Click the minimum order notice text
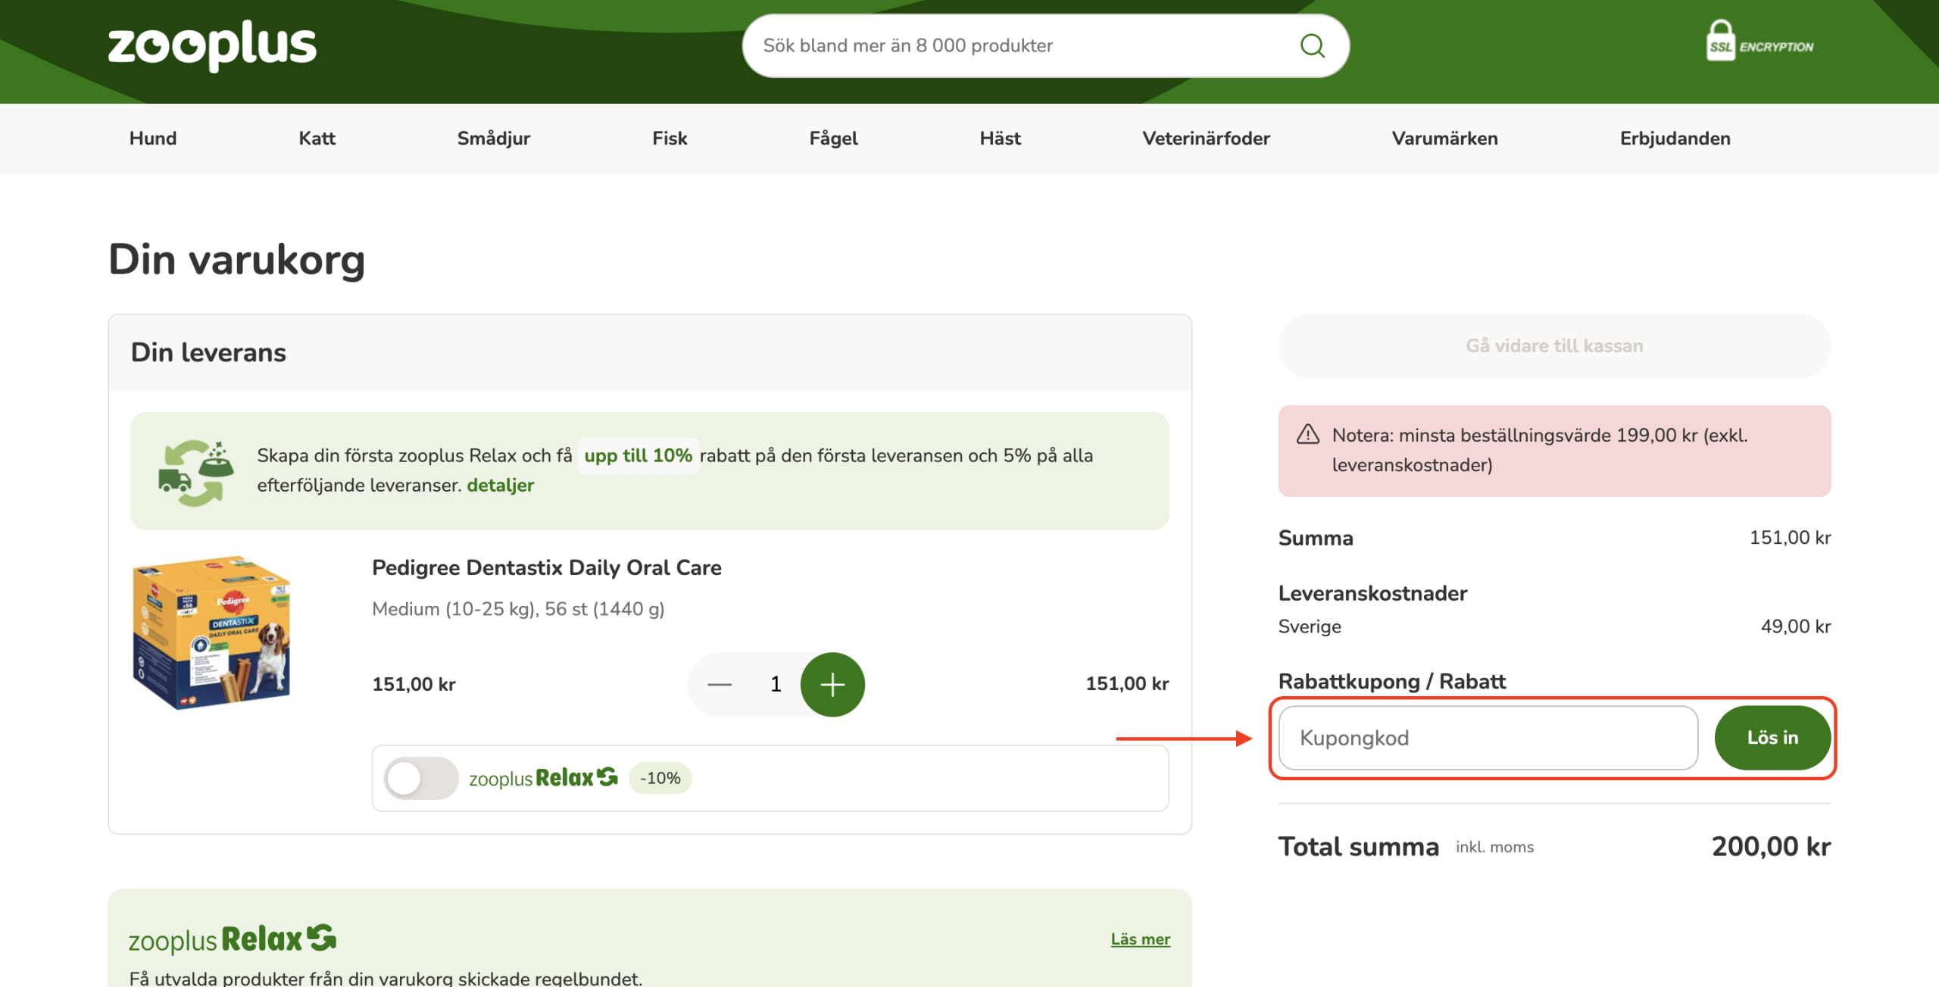Viewport: 1939px width, 987px height. coord(1540,450)
